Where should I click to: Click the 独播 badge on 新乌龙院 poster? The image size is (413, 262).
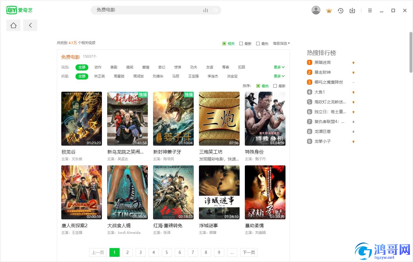click(143, 95)
